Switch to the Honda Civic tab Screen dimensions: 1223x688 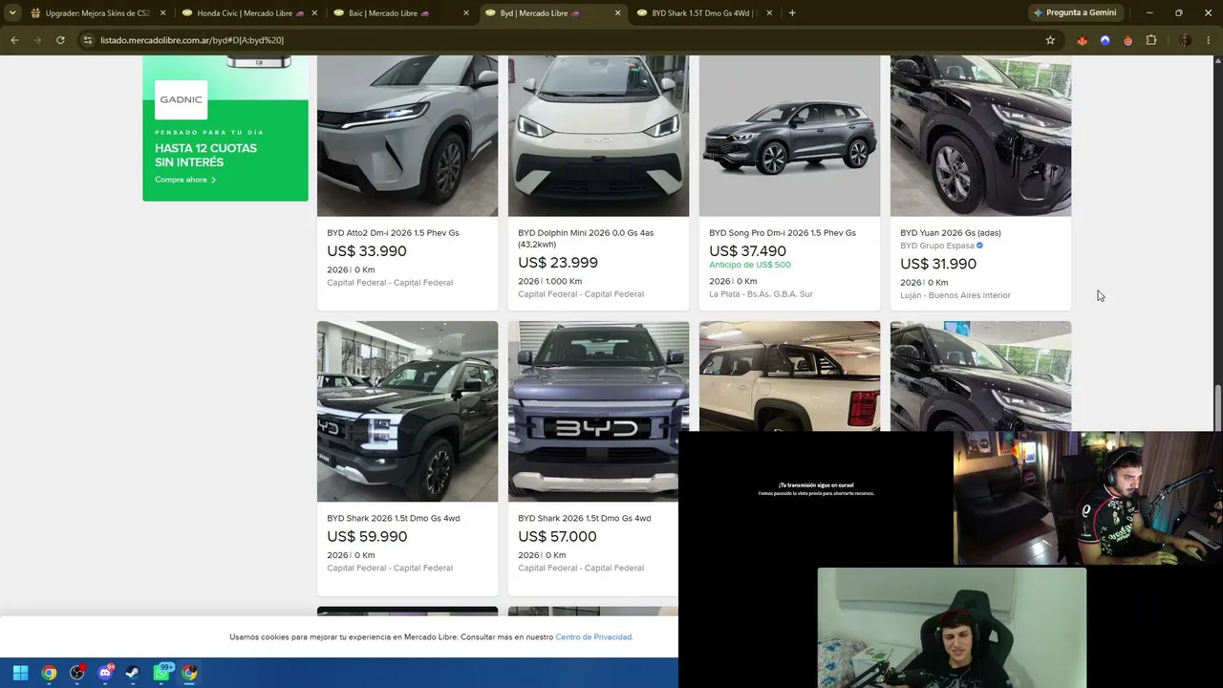click(x=249, y=13)
